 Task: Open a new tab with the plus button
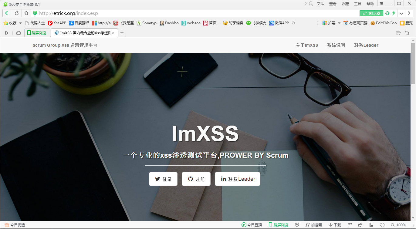(x=122, y=33)
